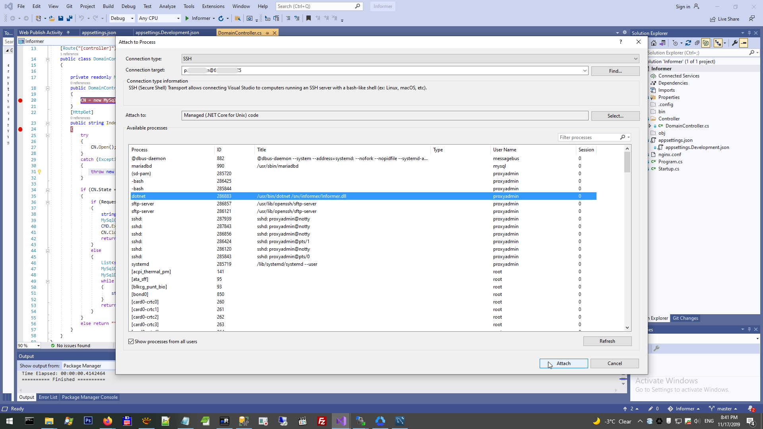Click the Find... button

coord(615,71)
